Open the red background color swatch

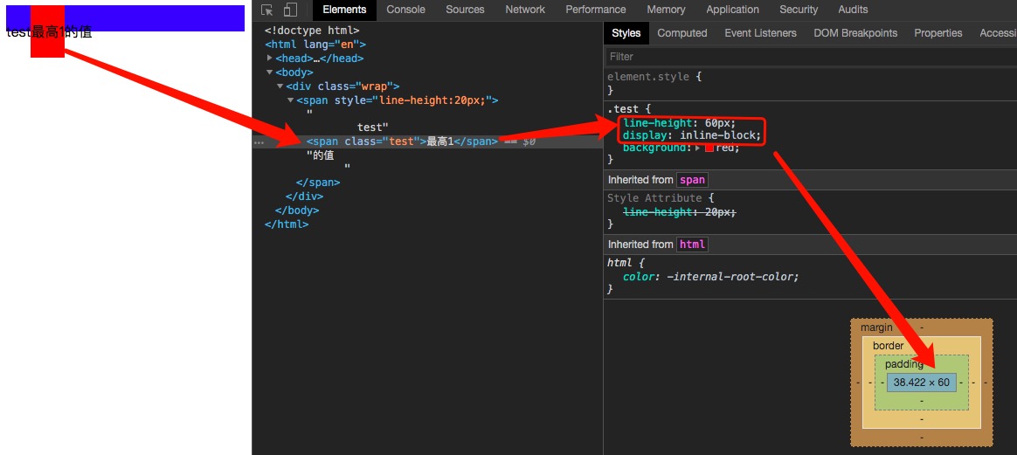point(709,148)
